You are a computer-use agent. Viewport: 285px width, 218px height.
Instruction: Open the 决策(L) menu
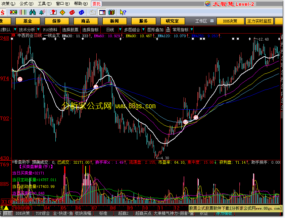pos(8,4)
